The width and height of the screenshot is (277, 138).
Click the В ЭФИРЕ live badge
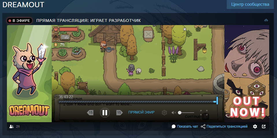[x=20, y=21]
